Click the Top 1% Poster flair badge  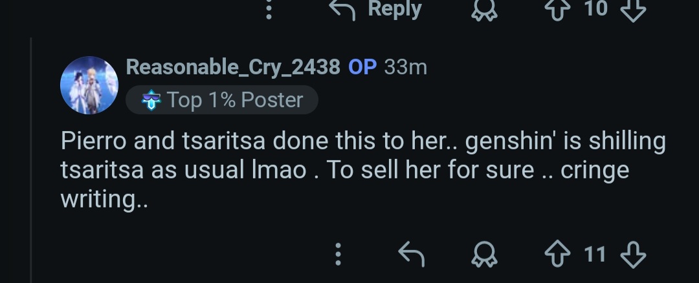[x=222, y=100]
